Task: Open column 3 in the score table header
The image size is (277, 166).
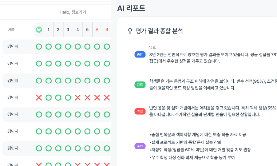Action: tap(68, 30)
